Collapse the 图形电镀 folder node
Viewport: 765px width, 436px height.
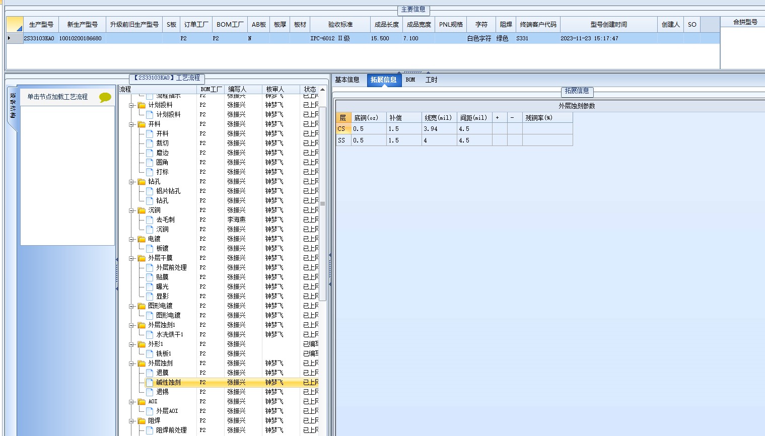coord(132,306)
